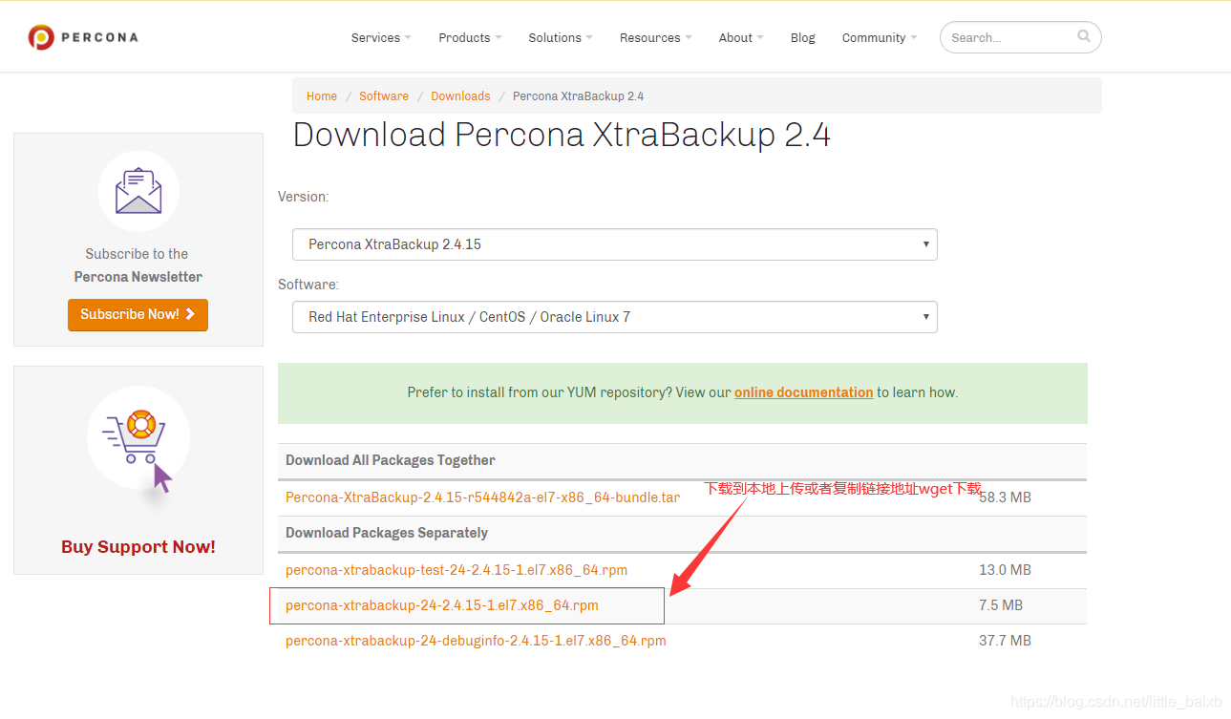The image size is (1231, 719).
Task: Click the Downloads breadcrumb link
Action: point(460,96)
